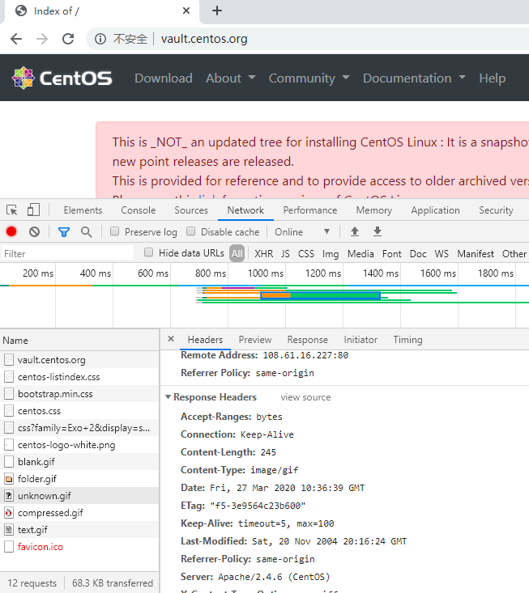
Task: Activate DevTools inspect element picker
Action: coord(11,210)
